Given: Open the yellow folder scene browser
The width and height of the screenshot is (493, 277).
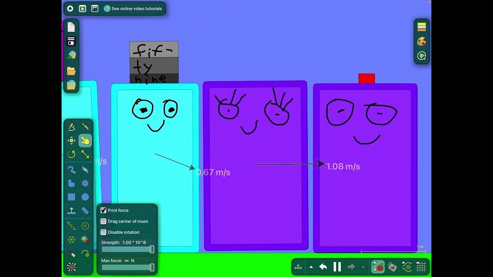Looking at the screenshot, I should [71, 71].
